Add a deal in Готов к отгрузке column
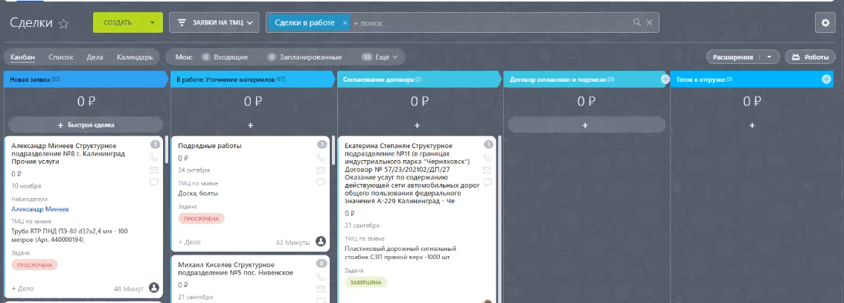This screenshot has width=844, height=303. [x=752, y=125]
